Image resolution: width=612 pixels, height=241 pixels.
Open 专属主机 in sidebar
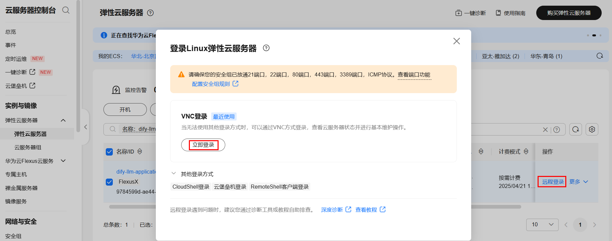tap(16, 174)
